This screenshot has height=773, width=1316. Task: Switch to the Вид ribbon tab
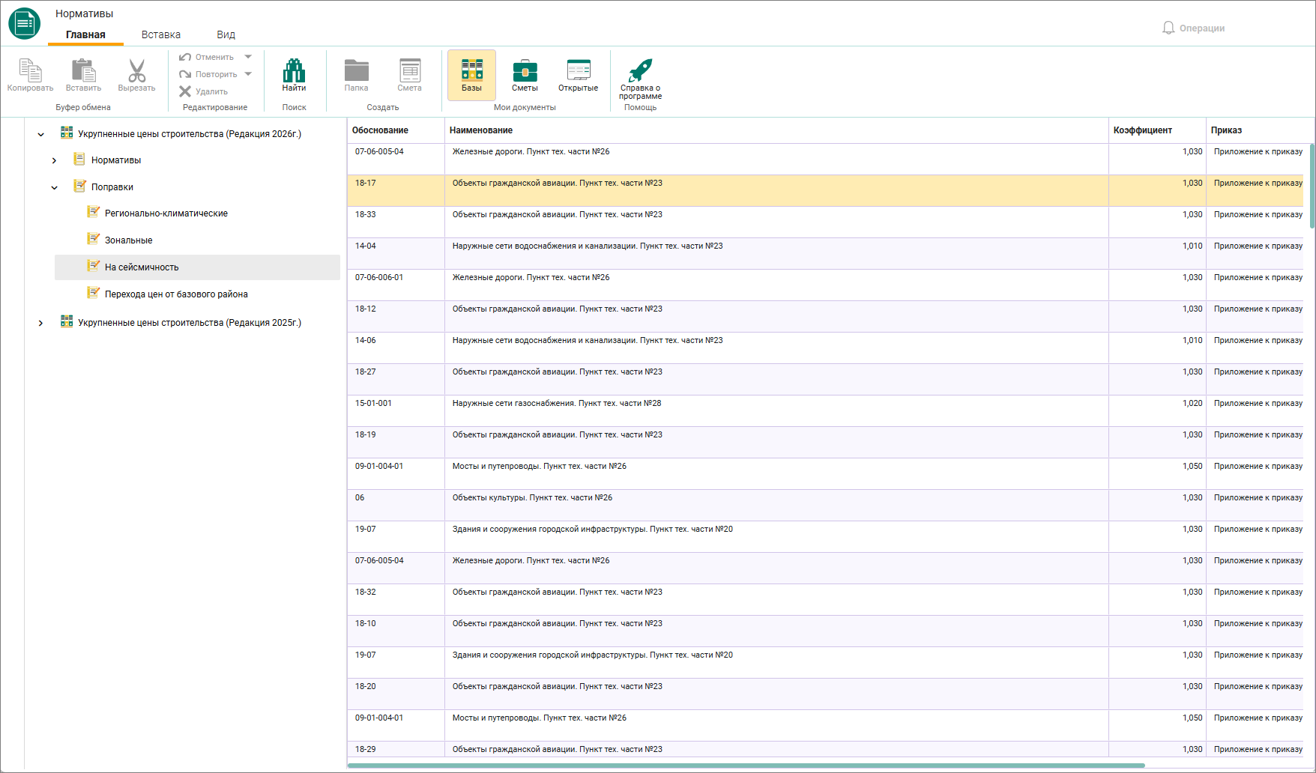coord(226,34)
